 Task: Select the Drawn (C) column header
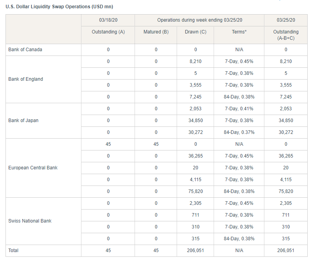tap(195, 32)
